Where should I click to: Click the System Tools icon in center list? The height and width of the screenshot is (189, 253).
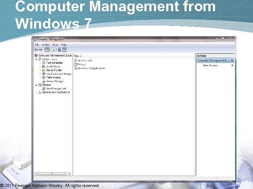[x=76, y=61]
